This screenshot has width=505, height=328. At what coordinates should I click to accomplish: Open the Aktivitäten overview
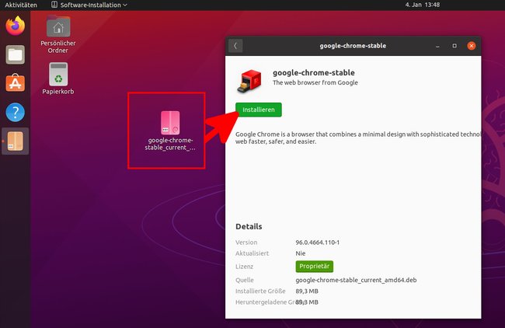point(21,5)
